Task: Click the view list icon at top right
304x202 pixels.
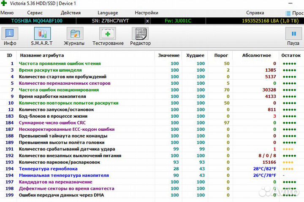Action: (x=288, y=13)
